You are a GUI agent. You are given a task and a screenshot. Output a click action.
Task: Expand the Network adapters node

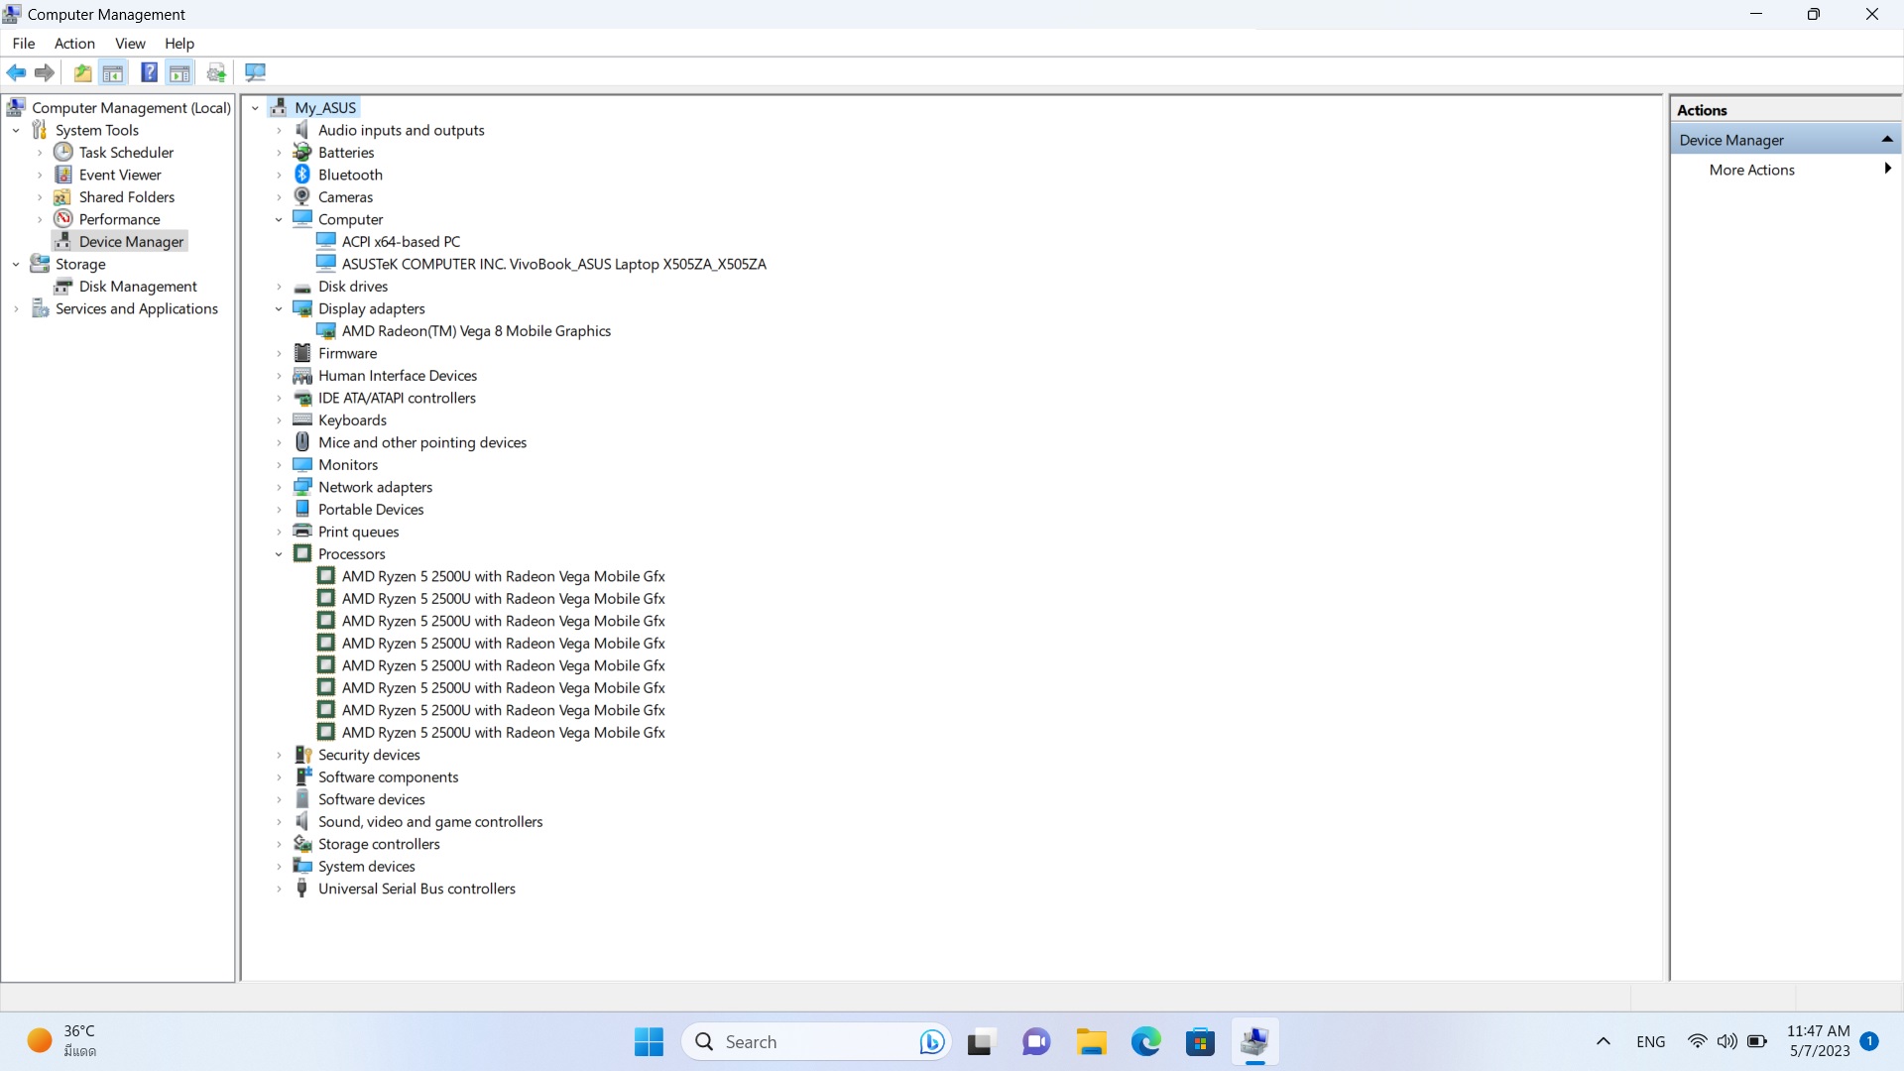(279, 487)
